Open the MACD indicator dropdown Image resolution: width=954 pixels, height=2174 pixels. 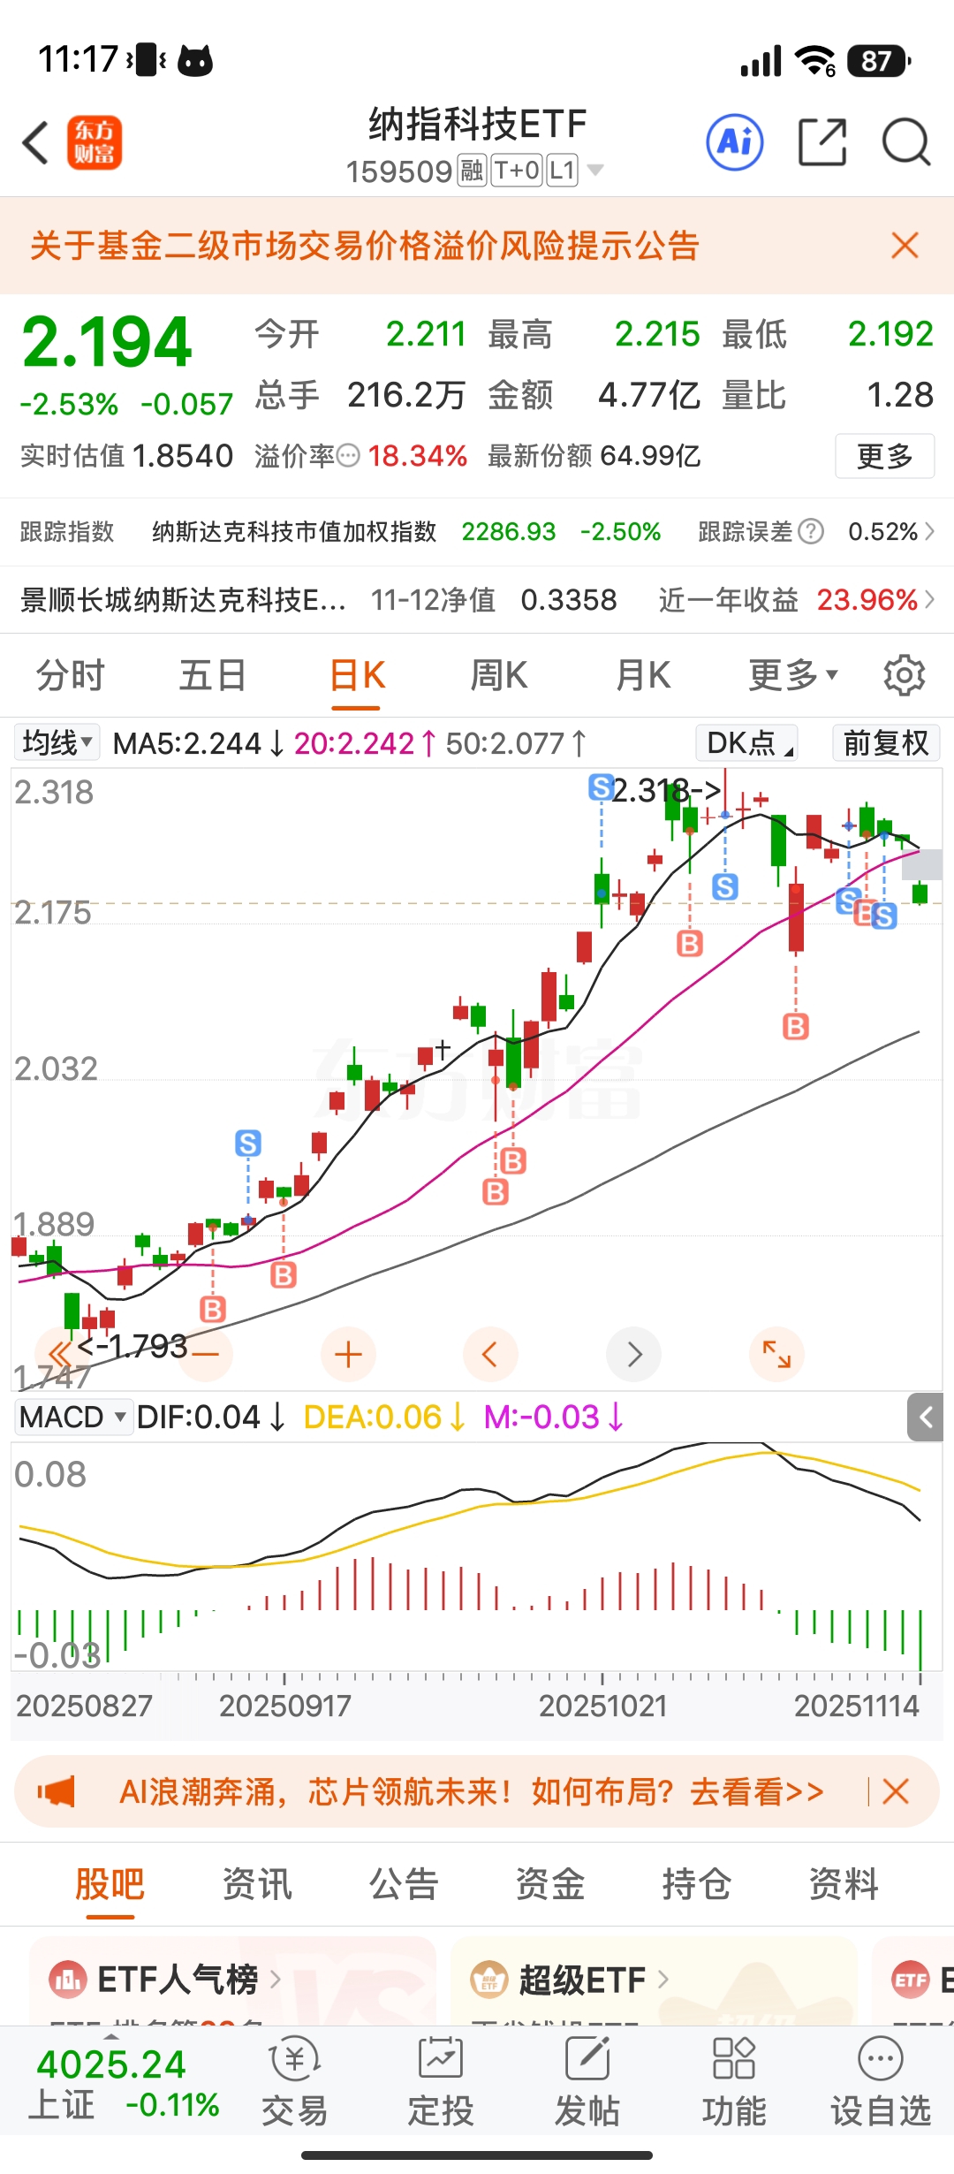click(74, 1418)
